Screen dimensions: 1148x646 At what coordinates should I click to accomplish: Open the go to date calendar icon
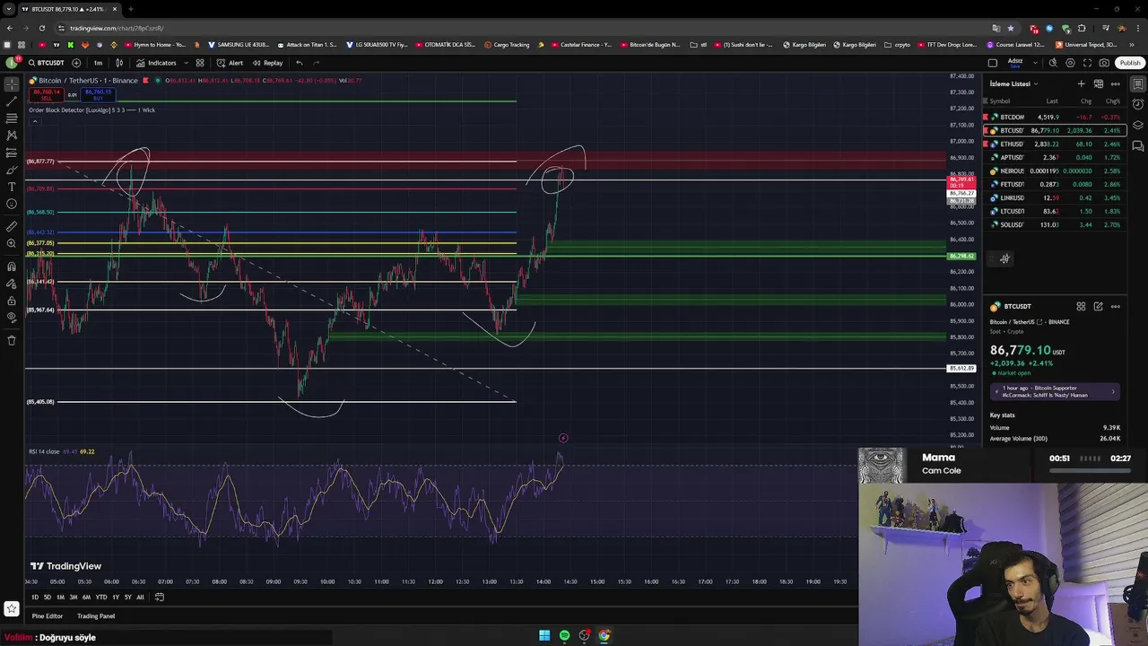(160, 597)
